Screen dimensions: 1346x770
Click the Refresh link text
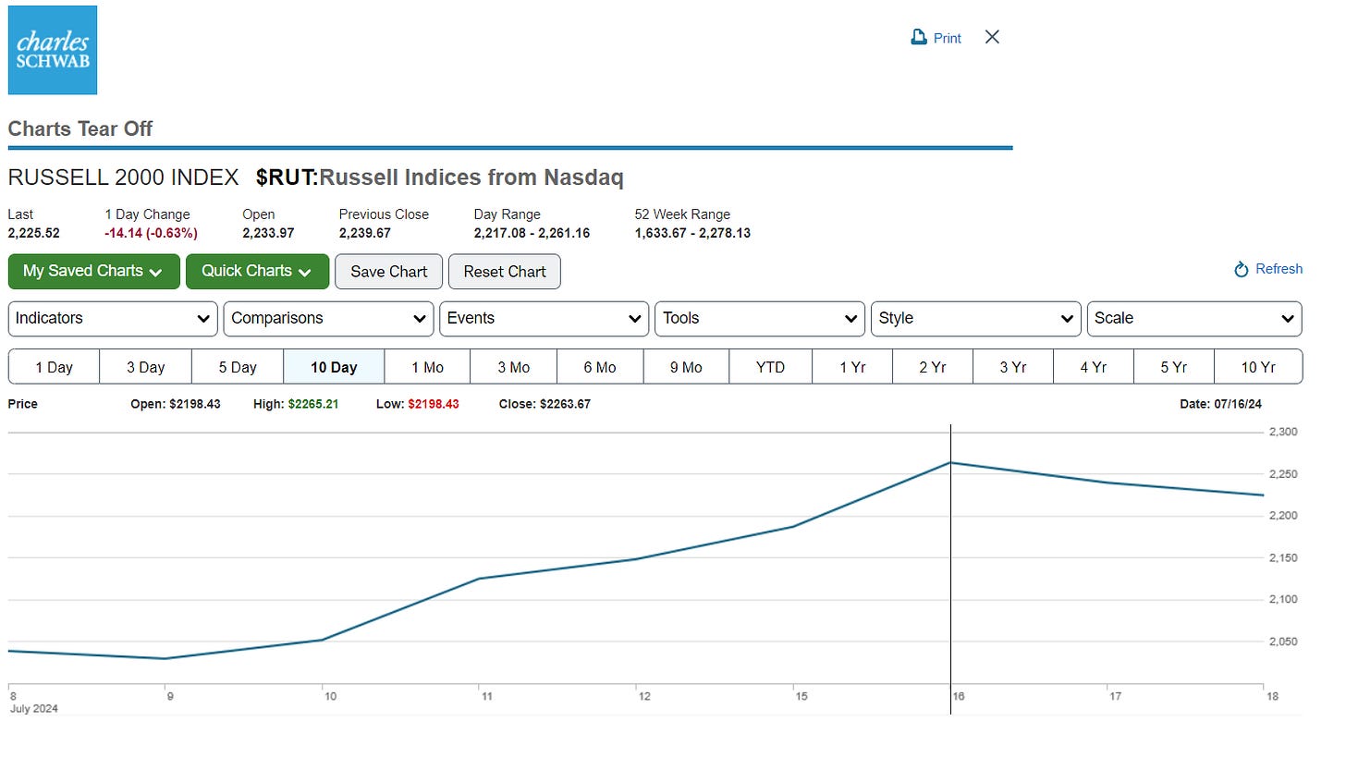coord(1279,269)
